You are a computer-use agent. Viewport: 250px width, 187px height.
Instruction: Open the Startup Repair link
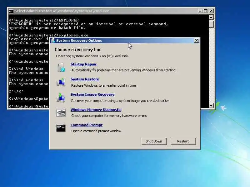click(x=83, y=64)
